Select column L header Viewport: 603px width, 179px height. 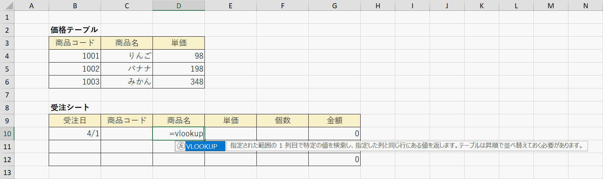[x=516, y=5]
